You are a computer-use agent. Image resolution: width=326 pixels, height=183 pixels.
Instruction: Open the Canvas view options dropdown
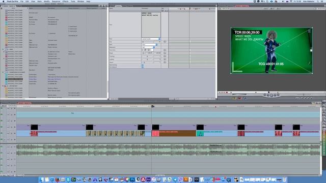coord(279,9)
